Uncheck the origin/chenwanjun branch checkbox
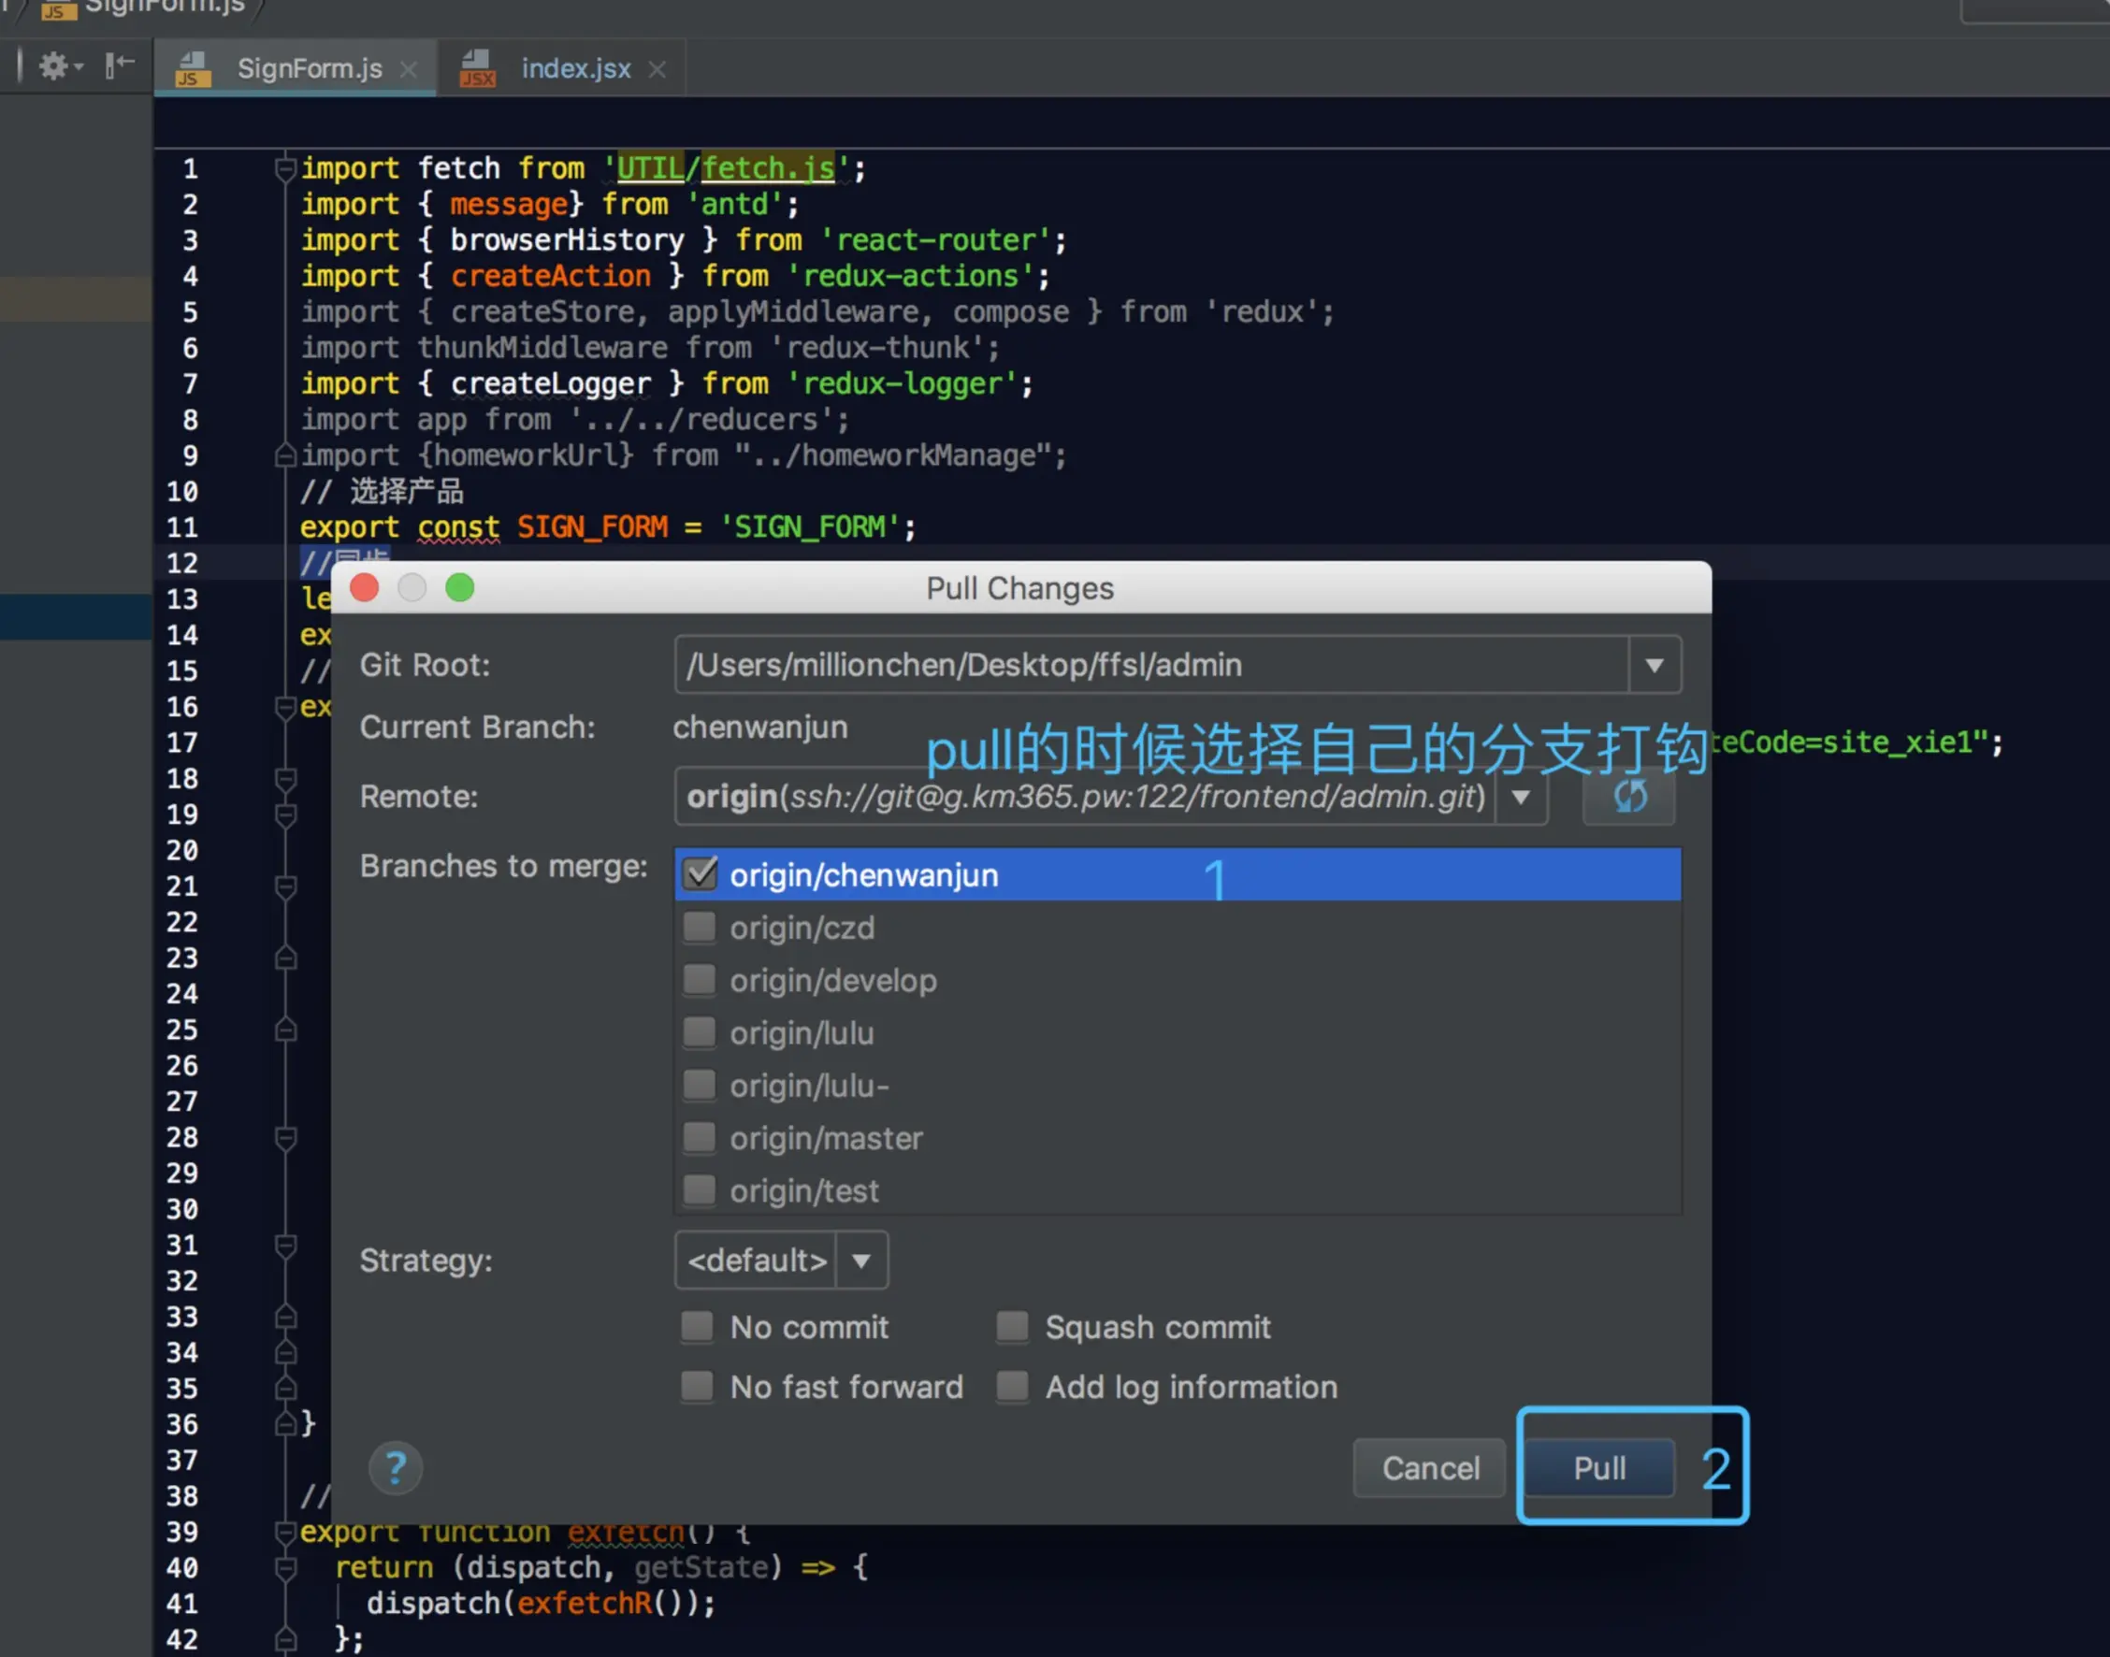The width and height of the screenshot is (2110, 1657). coord(700,874)
